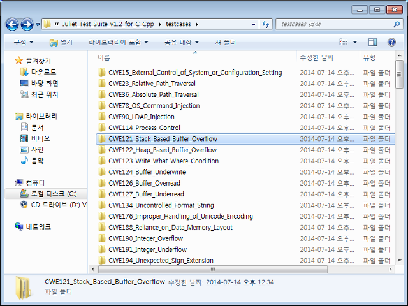This screenshot has height=306, width=408.
Task: Open Help with the question mark icon
Action: click(x=391, y=42)
